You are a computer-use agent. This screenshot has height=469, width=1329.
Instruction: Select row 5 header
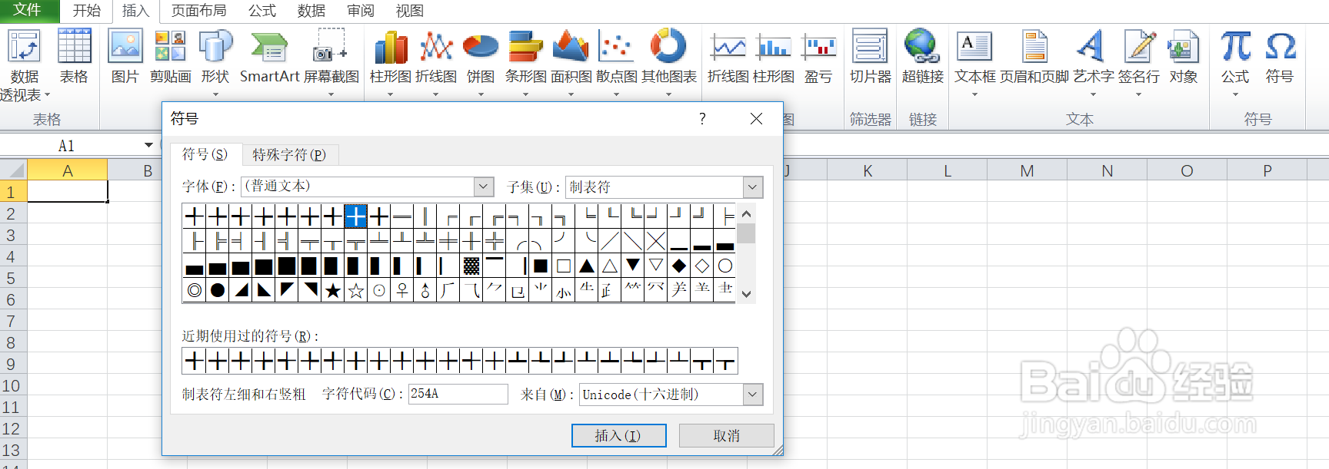[x=11, y=278]
